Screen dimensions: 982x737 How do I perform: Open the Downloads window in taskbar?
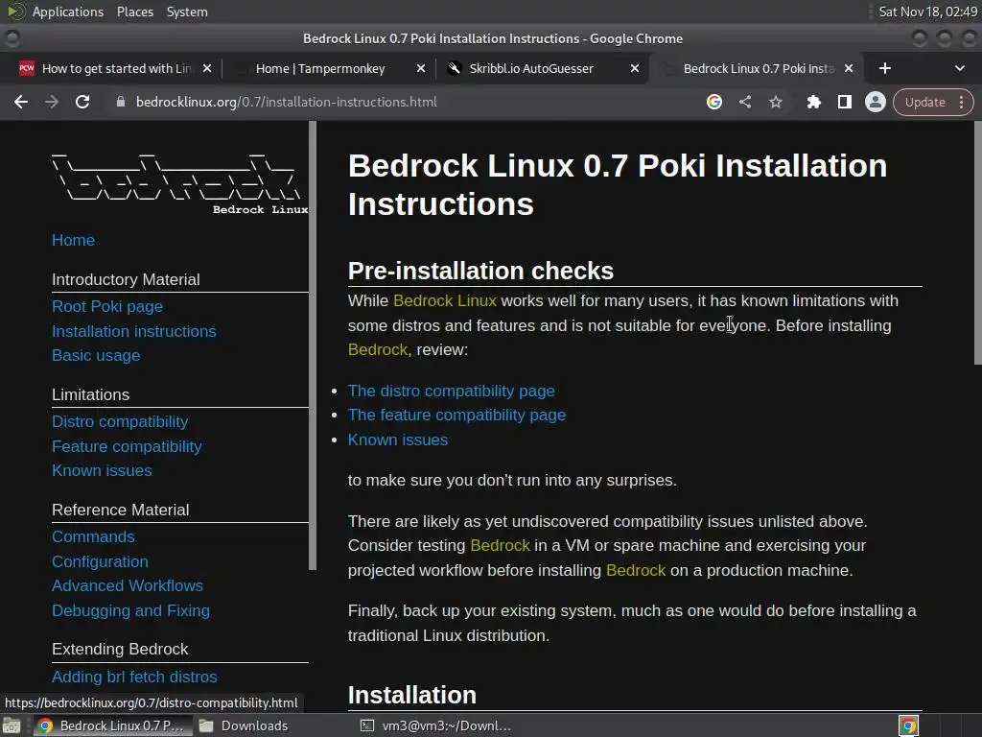click(254, 725)
